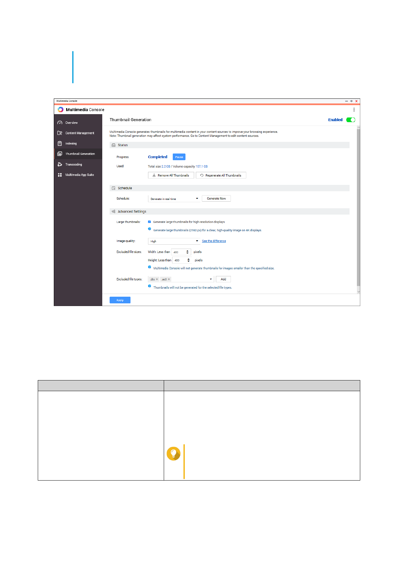Click the Indexing clipboard icon

(x=60, y=144)
